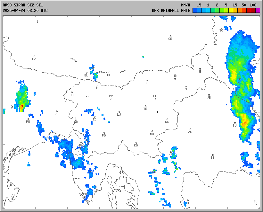
Task: Click the KR station marker
Action: pos(111,99)
